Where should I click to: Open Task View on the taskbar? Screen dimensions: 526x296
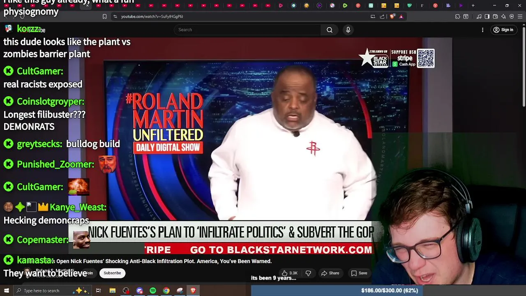click(99, 291)
